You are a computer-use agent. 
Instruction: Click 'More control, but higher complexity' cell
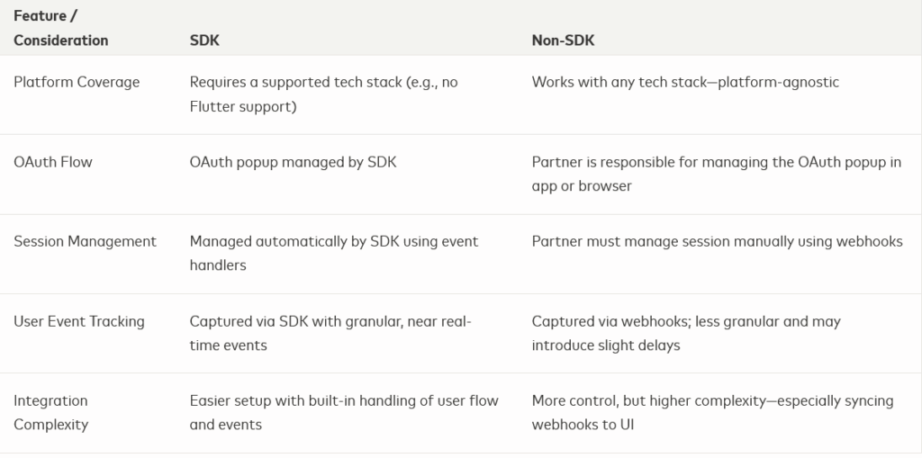pos(712,400)
